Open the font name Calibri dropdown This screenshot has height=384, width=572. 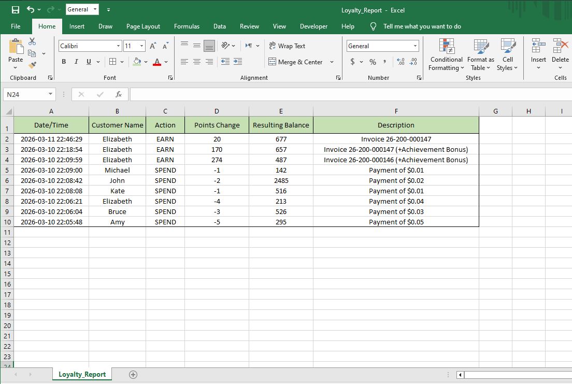(118, 46)
